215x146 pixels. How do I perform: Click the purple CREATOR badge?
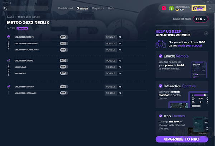click(22, 28)
